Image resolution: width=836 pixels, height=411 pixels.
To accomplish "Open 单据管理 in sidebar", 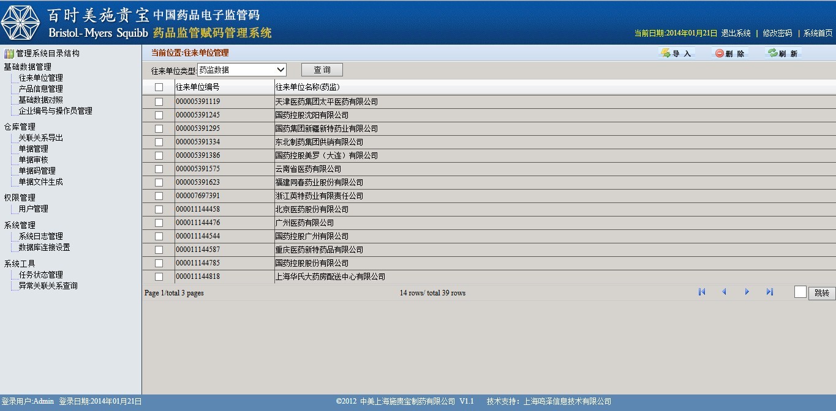I will [33, 149].
